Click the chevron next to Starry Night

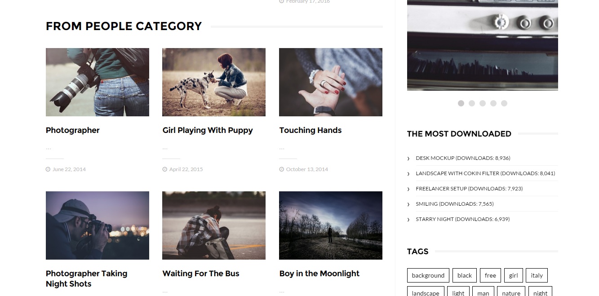pos(408,220)
